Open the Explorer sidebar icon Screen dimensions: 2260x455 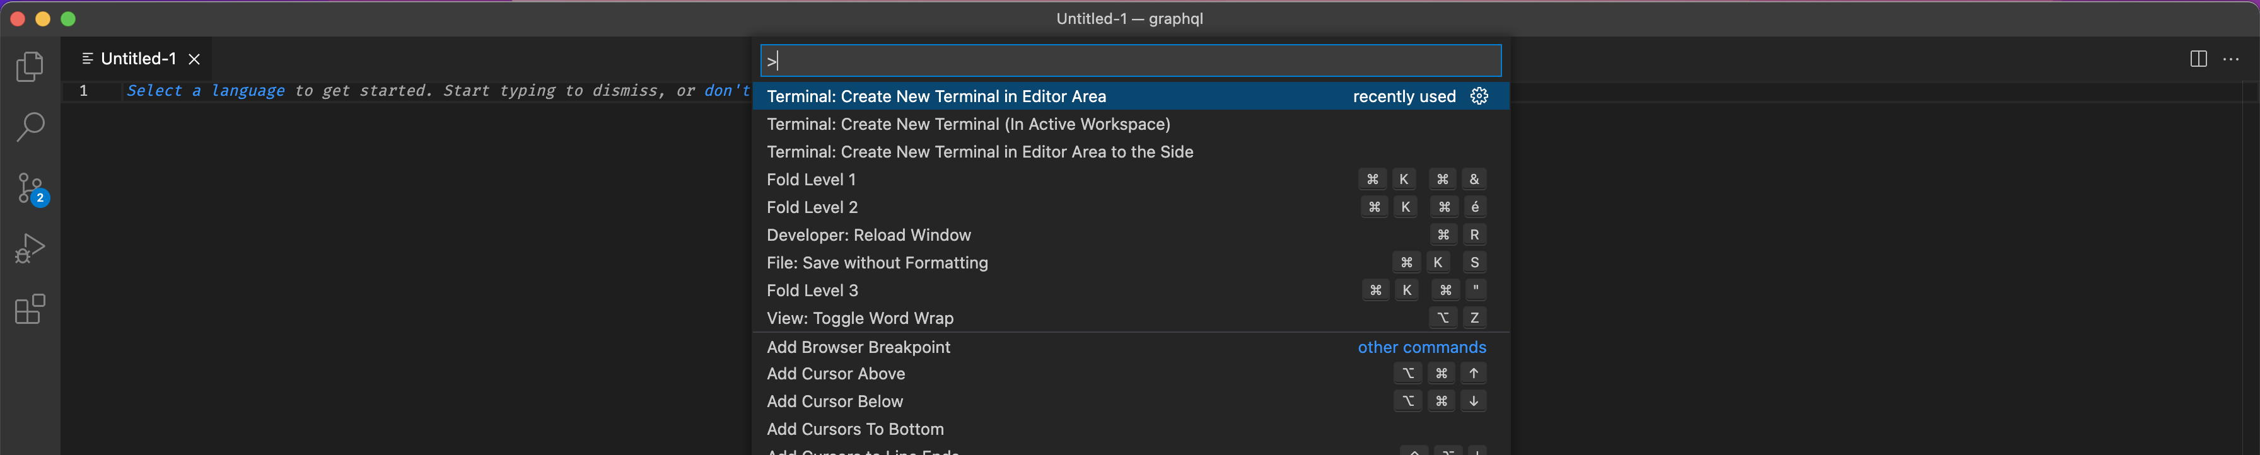coord(29,66)
